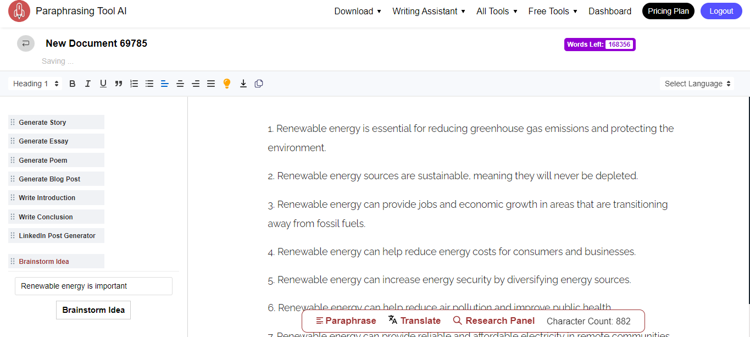This screenshot has width=750, height=337.
Task: Click the drag handle next to Generate Poem
Action: pos(13,160)
